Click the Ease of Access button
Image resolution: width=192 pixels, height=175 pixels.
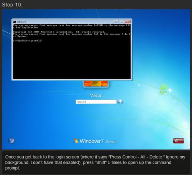coord(12,141)
